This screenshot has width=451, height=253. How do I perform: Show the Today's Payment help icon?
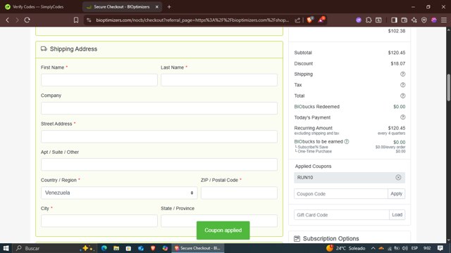click(402, 117)
